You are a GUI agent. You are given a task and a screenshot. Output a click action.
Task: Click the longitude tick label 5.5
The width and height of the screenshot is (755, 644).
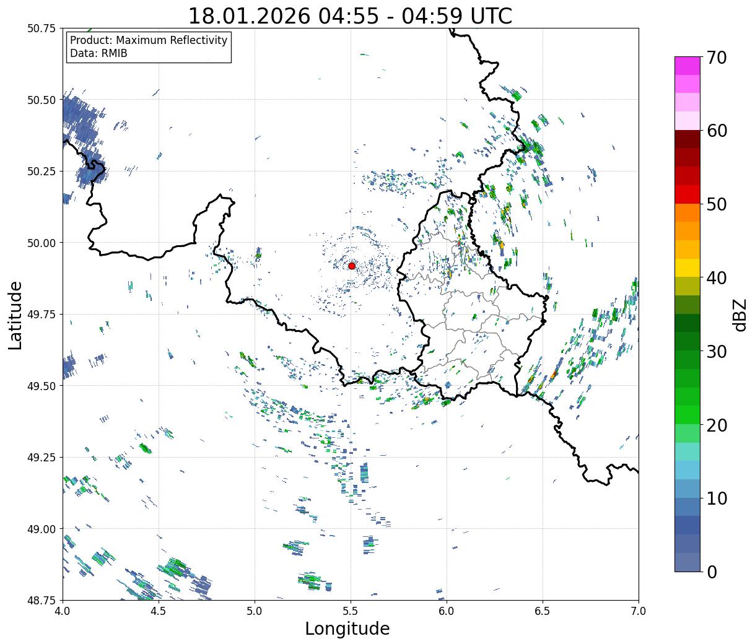351,611
